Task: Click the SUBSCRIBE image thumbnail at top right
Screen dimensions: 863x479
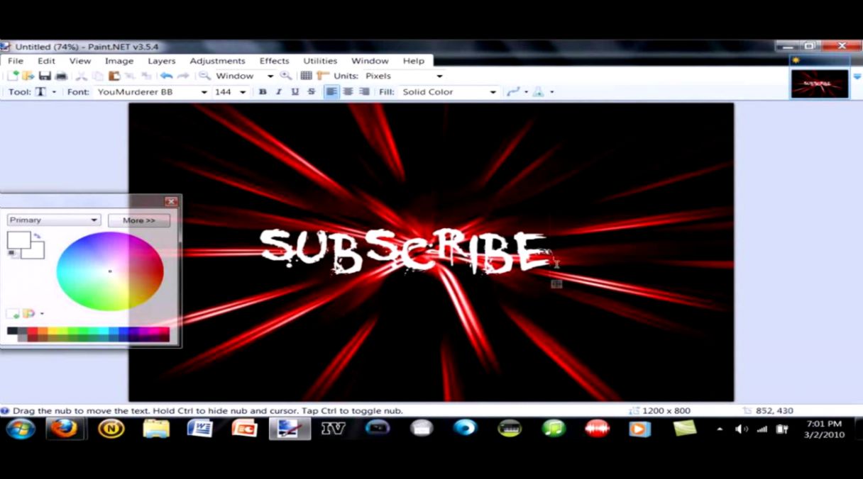Action: pos(820,84)
